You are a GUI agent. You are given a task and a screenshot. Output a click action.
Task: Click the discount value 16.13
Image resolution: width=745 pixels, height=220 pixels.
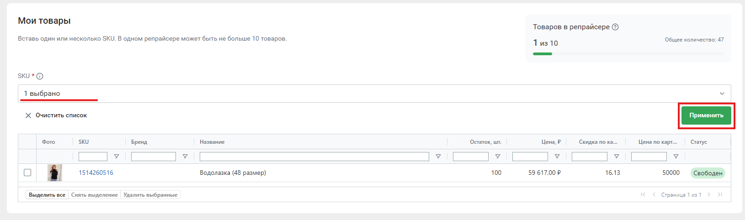[612, 173]
